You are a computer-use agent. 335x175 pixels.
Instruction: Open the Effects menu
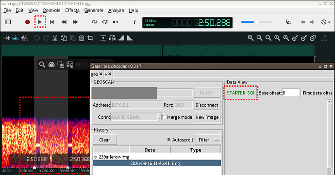(72, 11)
